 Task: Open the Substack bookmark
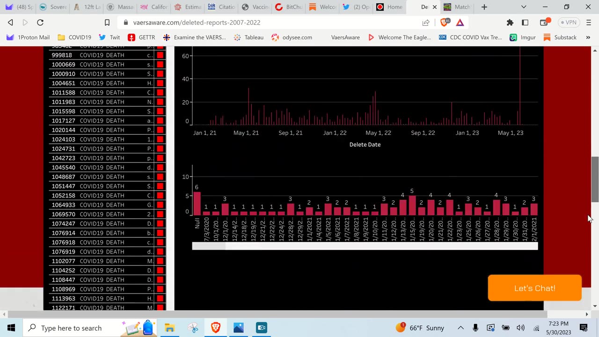(560, 37)
